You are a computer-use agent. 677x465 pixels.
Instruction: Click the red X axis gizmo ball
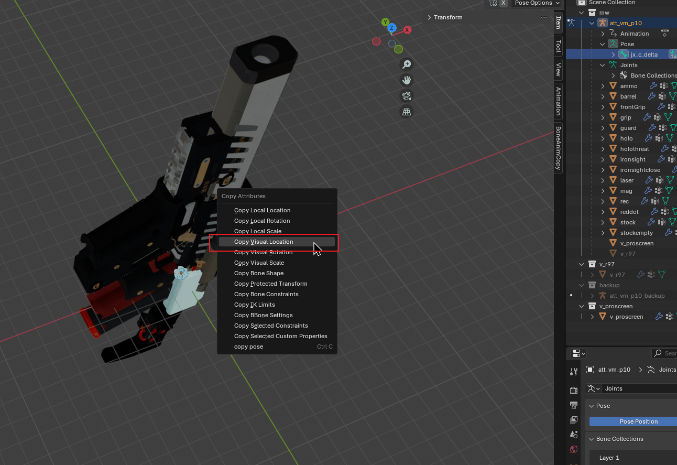(x=407, y=30)
